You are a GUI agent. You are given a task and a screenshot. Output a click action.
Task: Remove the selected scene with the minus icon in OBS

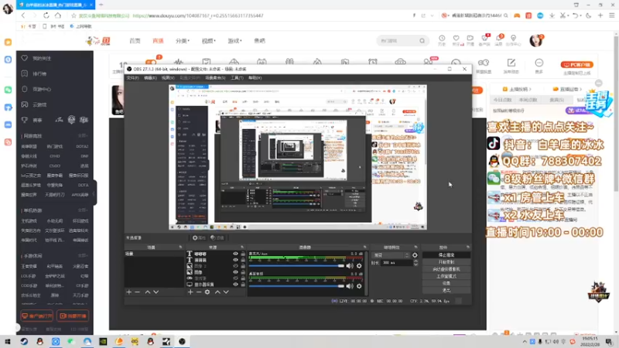pos(138,292)
